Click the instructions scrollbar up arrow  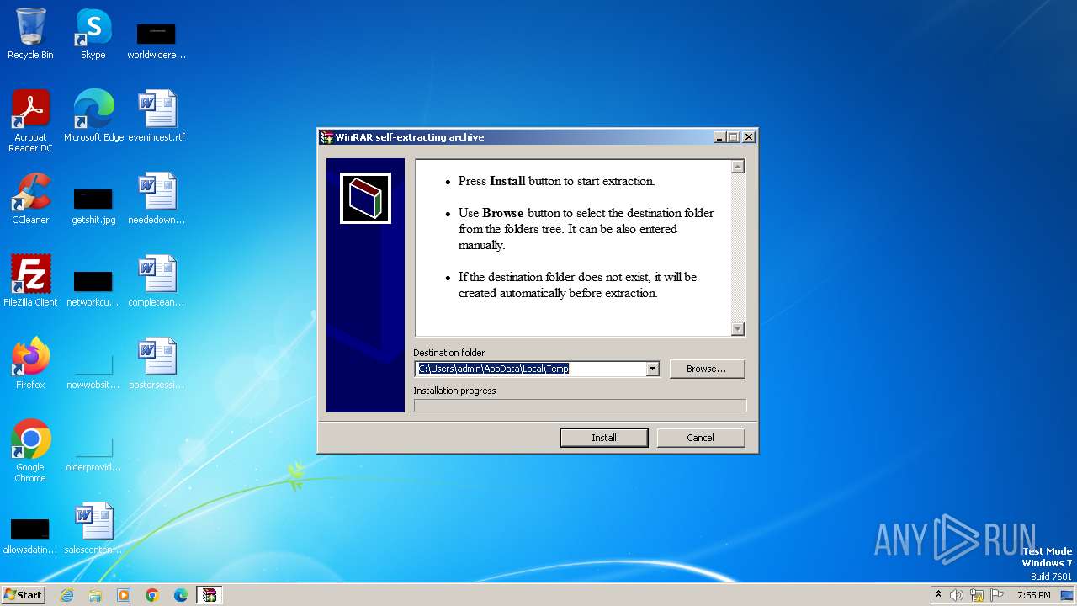pyautogui.click(x=738, y=167)
